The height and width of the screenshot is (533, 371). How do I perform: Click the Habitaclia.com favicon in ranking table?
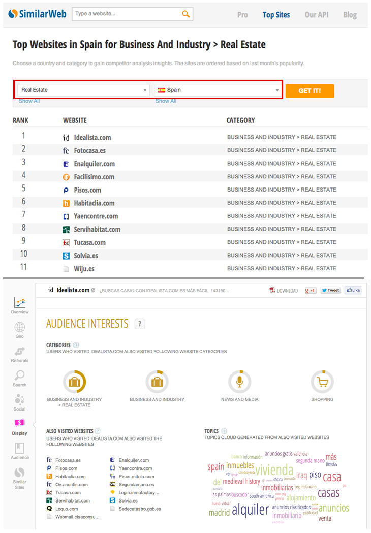point(66,203)
